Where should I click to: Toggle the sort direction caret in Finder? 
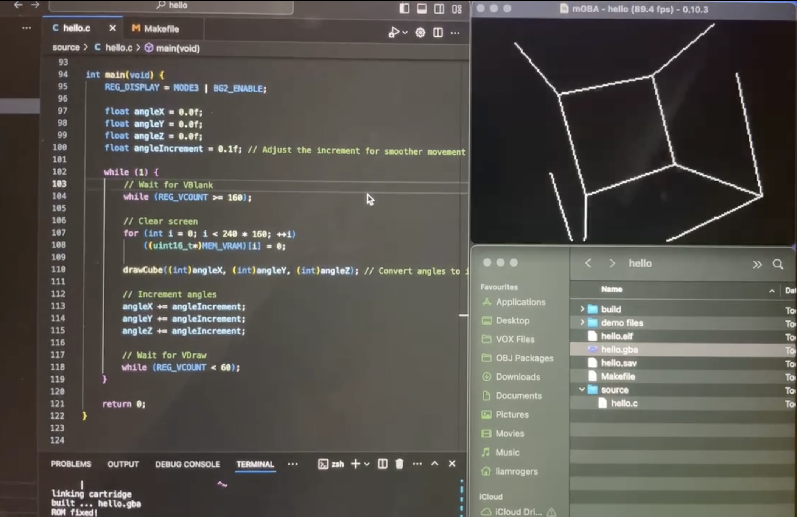[772, 291]
